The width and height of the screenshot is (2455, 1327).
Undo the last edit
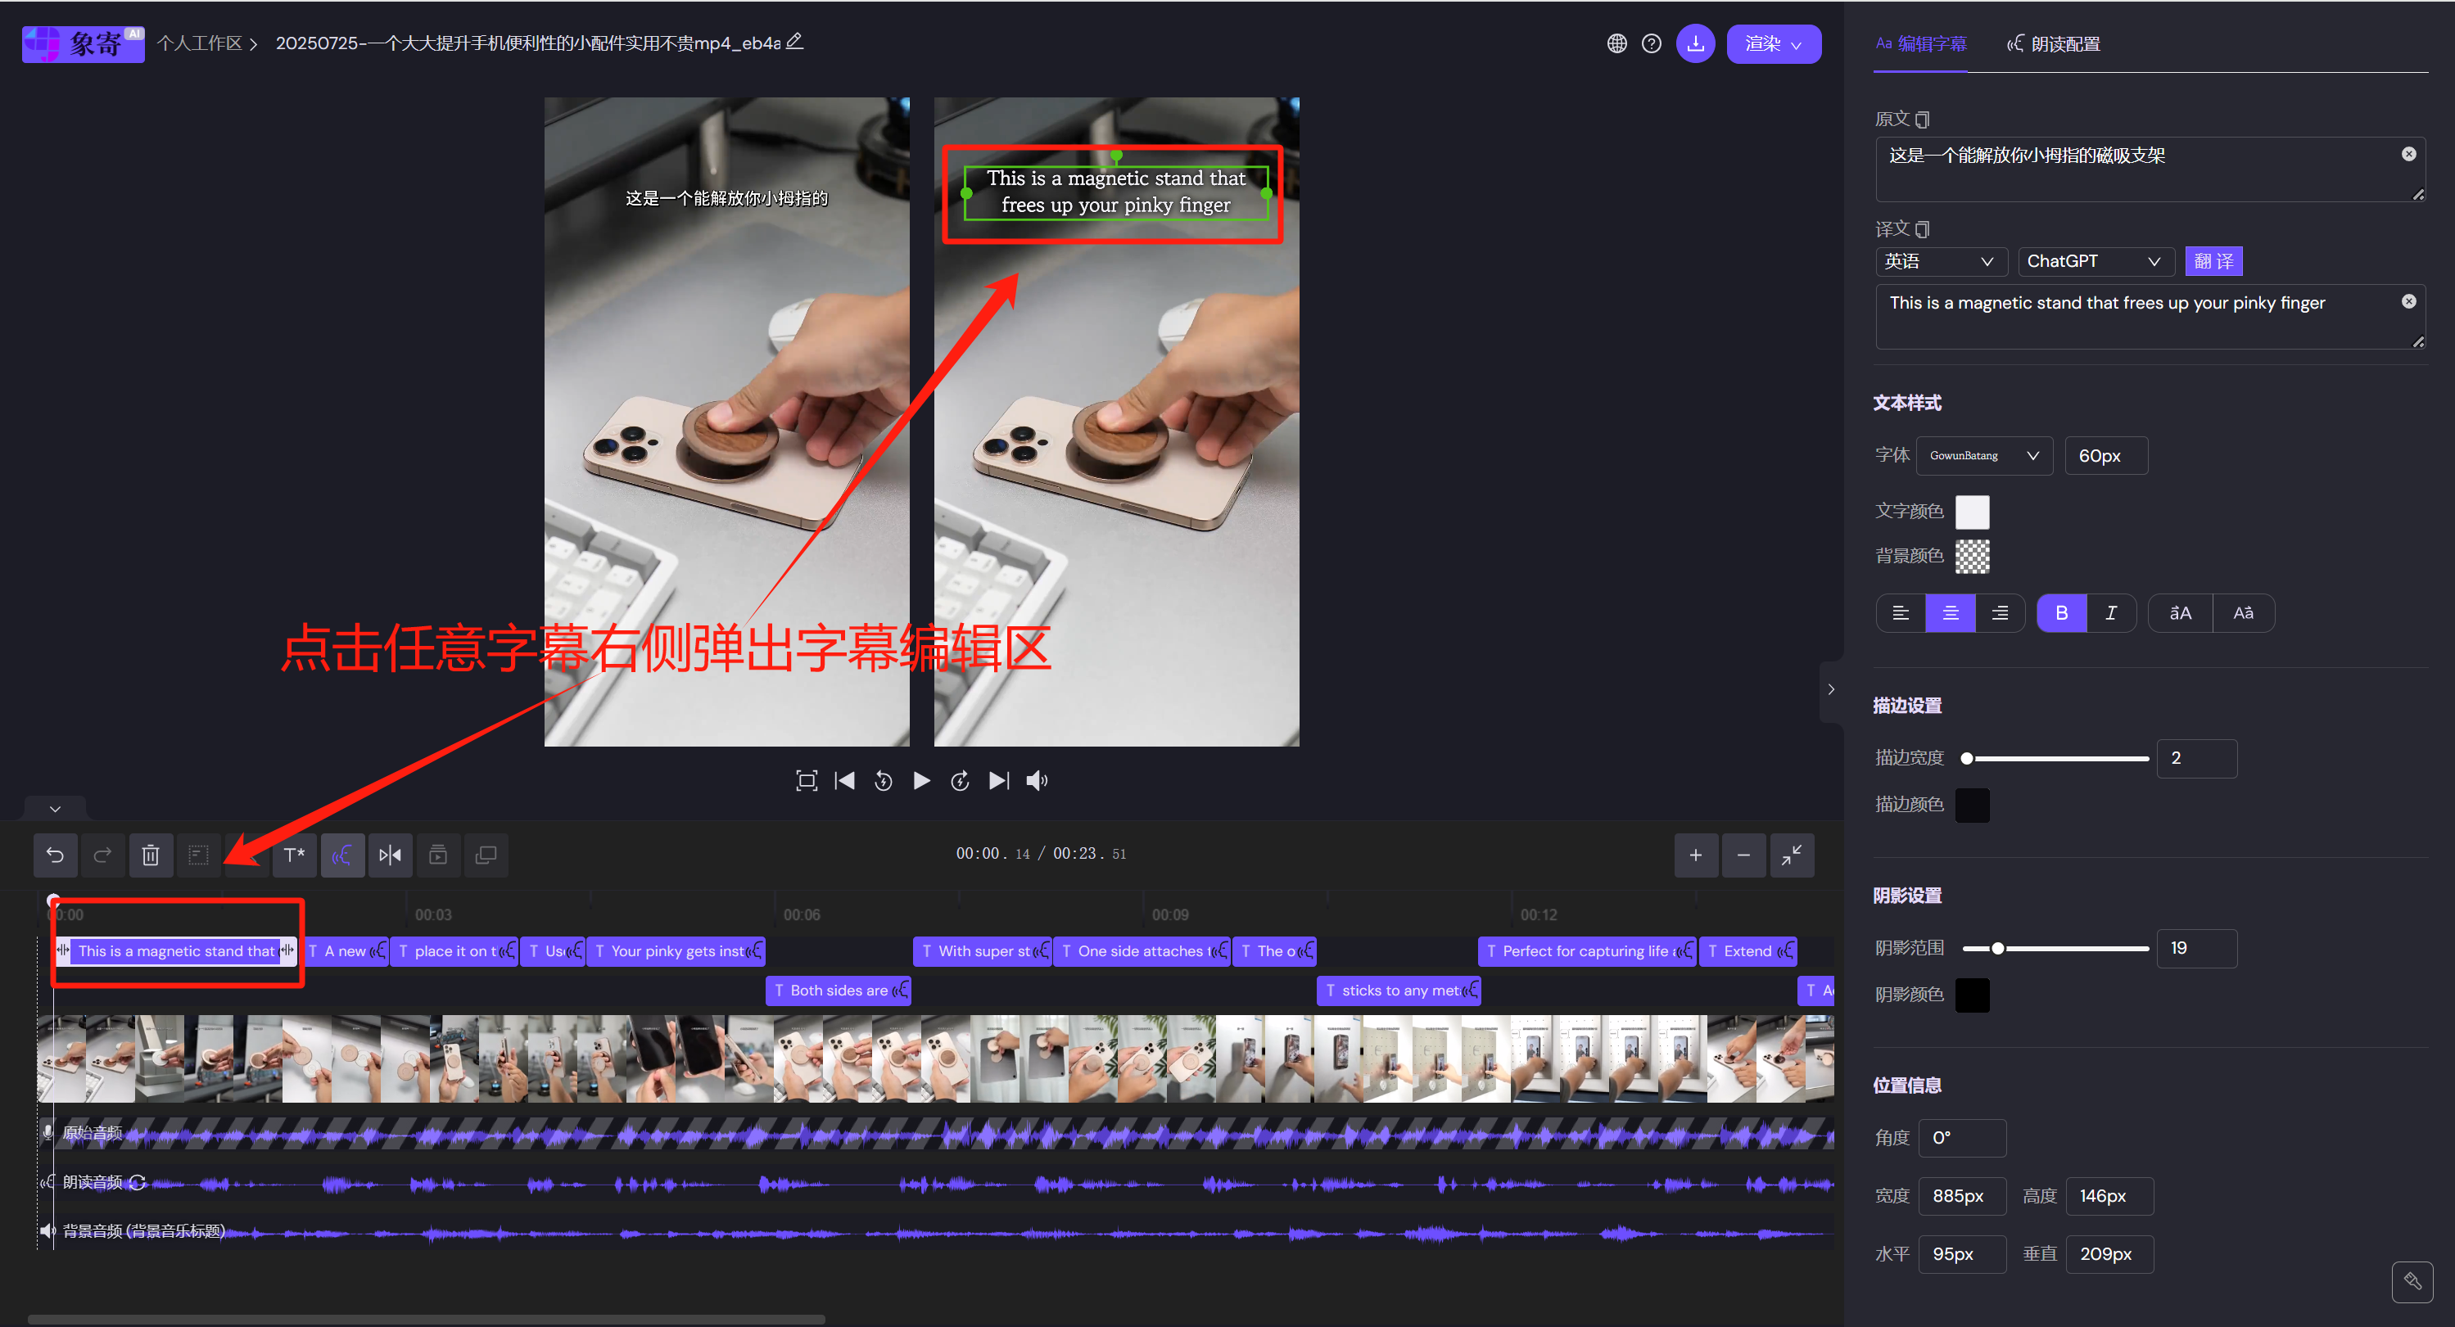[x=54, y=855]
